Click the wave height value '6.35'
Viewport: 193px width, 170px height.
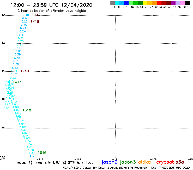pos(15,68)
